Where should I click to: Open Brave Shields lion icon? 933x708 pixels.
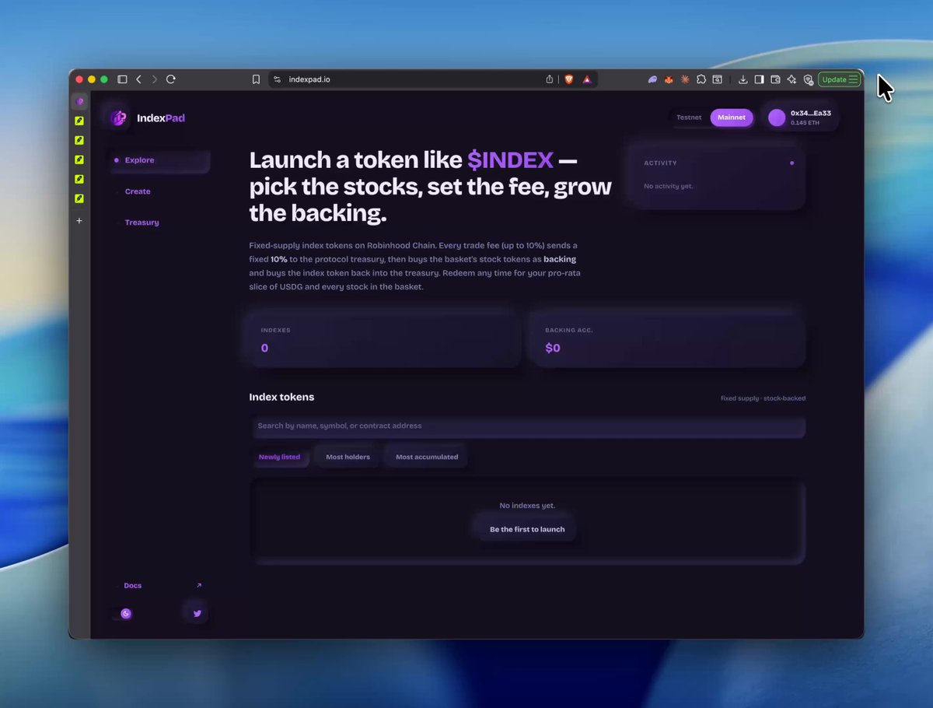point(568,79)
